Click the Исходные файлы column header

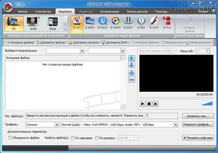tap(63, 58)
